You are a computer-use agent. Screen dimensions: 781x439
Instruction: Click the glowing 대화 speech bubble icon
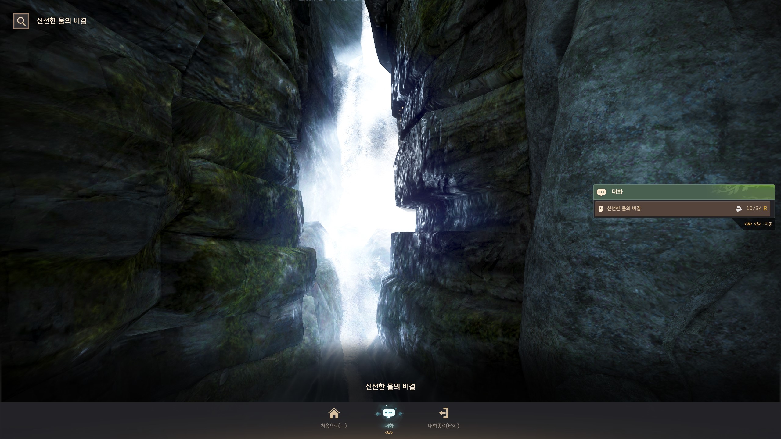[389, 413]
